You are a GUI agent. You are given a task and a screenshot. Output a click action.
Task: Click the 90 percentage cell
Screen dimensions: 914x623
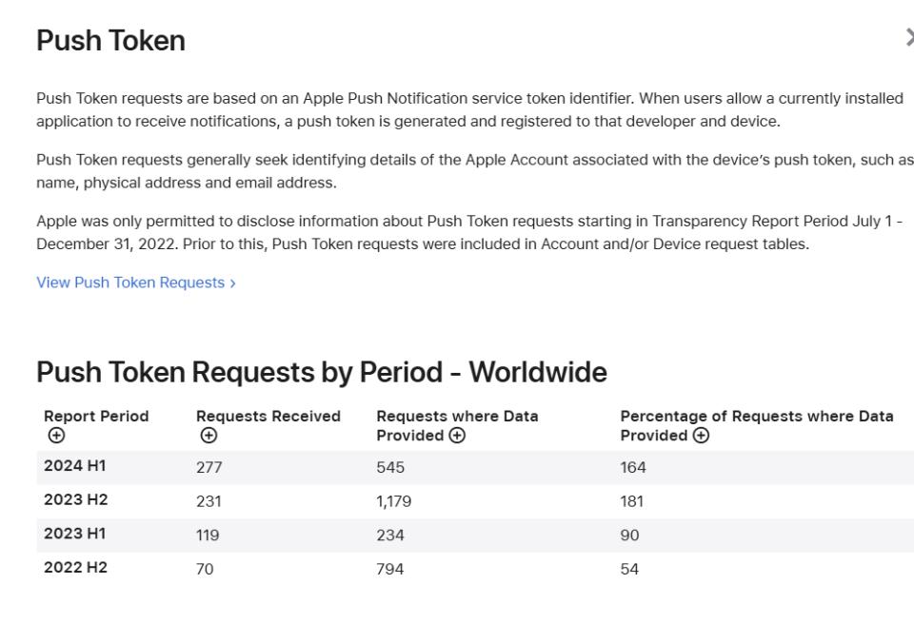click(629, 535)
